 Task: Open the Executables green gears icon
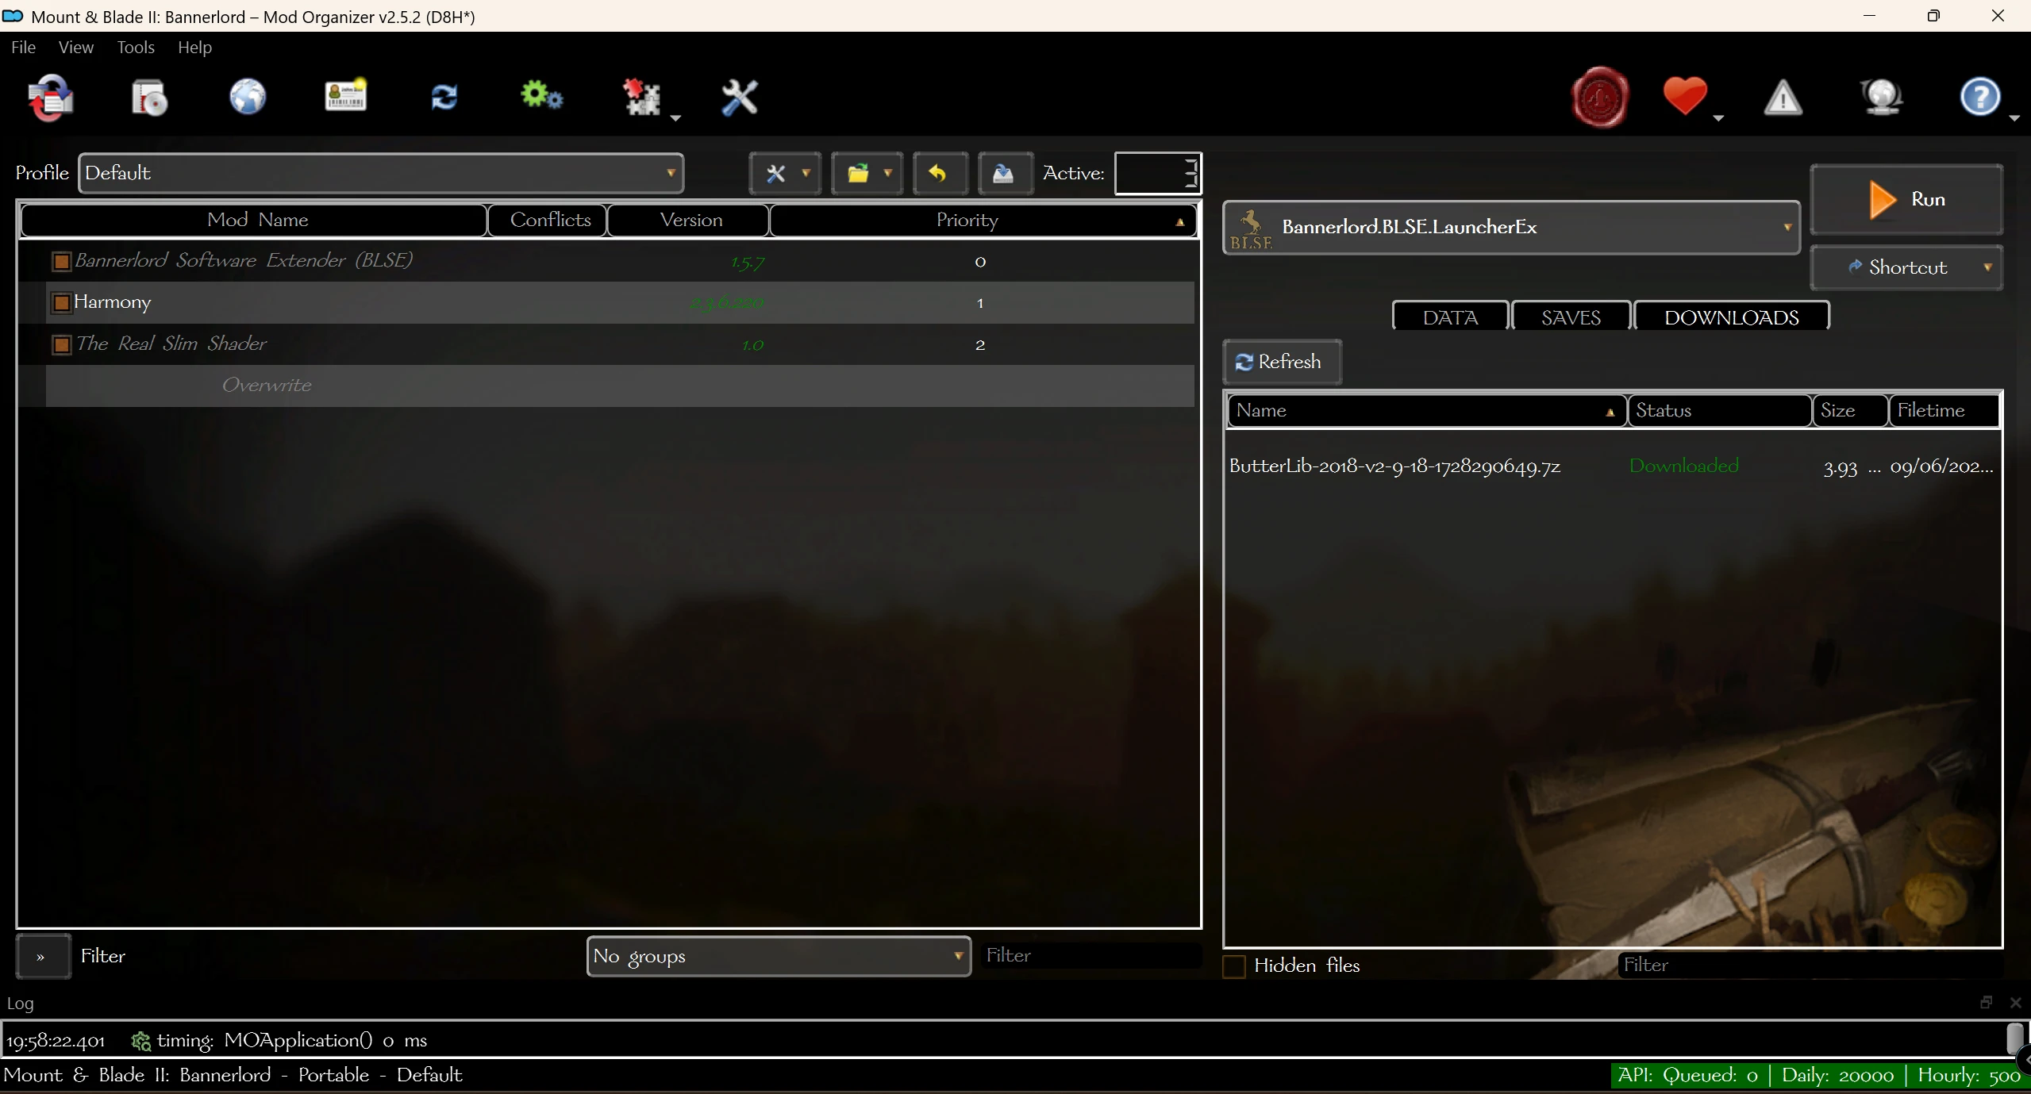[542, 97]
